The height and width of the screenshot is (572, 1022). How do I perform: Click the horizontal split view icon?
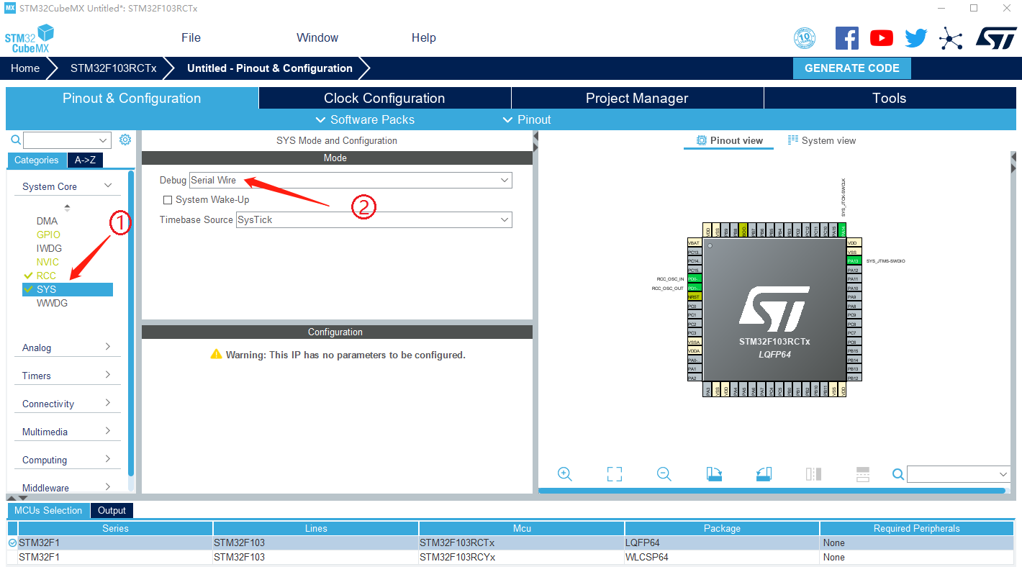pyautogui.click(x=863, y=474)
